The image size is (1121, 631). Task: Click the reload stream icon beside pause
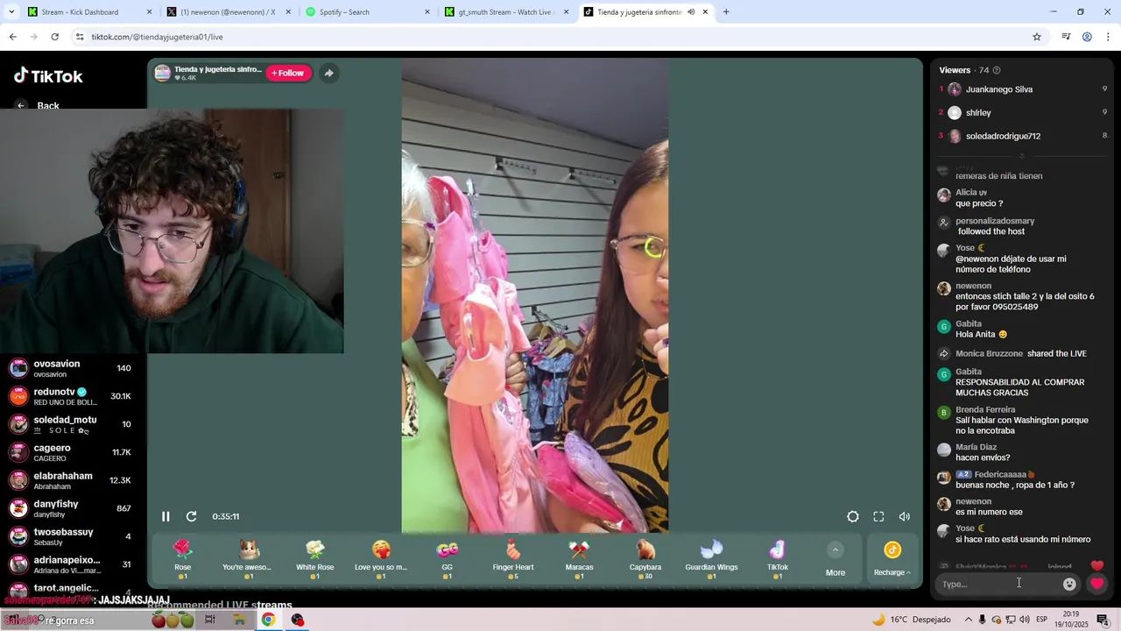(192, 516)
